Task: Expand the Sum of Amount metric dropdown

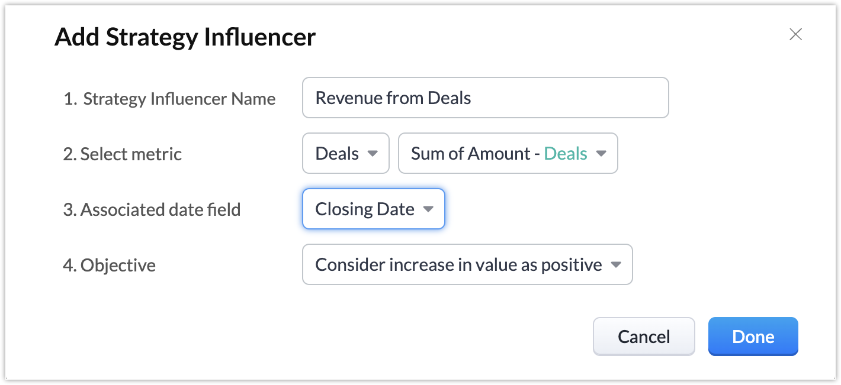Action: click(x=508, y=154)
